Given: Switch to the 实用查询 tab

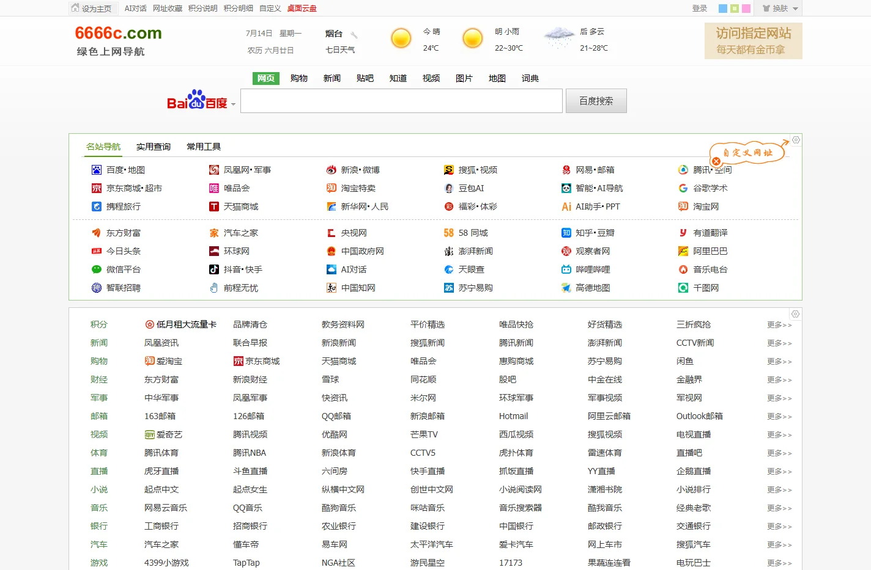Looking at the screenshot, I should [154, 147].
